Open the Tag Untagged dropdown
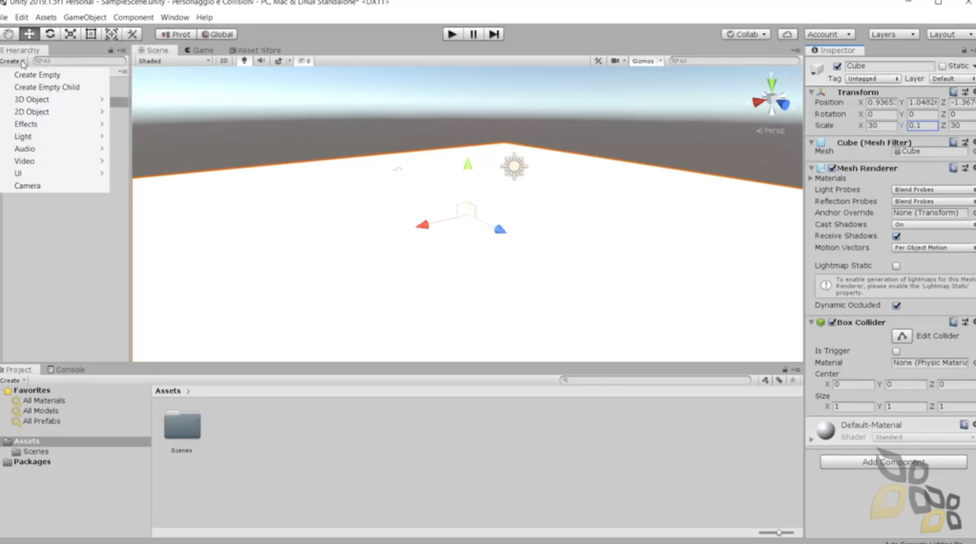Screen dimensions: 976x544 [873, 79]
